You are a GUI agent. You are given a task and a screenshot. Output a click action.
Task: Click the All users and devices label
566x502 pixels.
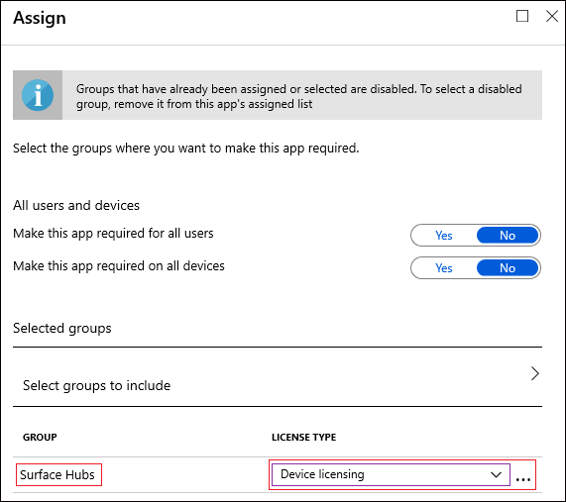76,205
